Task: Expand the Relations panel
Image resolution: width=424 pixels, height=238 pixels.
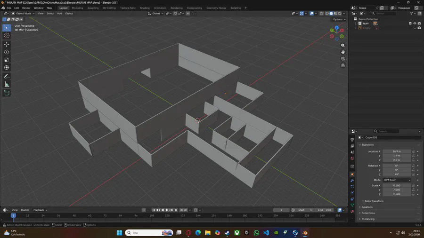Action: [x=367, y=207]
